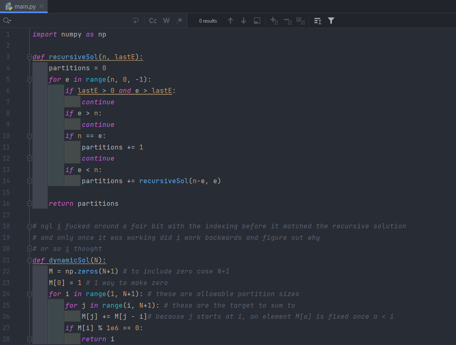Click inside the search text field
This screenshot has height=345, width=456.
click(x=70, y=21)
